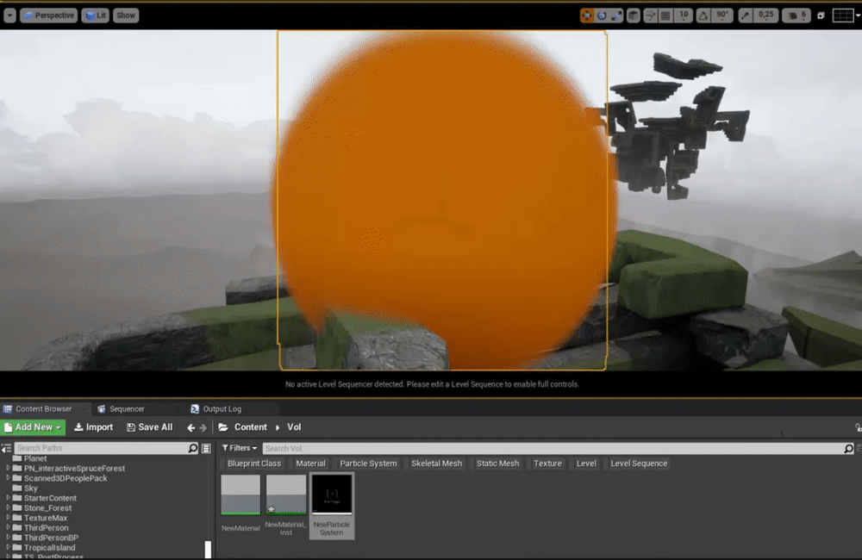This screenshot has height=560, width=862.
Task: Click the Add New button
Action: tap(33, 427)
